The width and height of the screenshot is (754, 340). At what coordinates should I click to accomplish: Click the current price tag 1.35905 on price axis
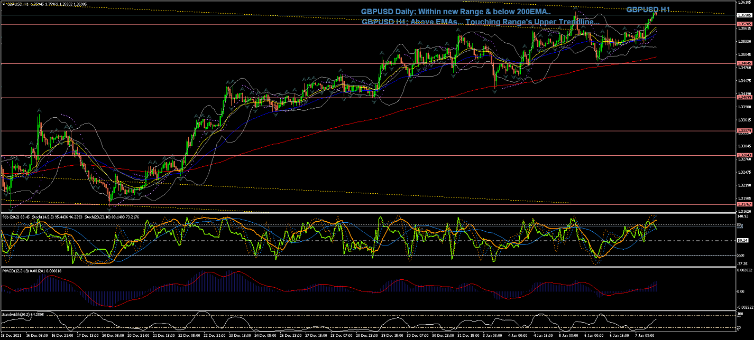click(x=744, y=15)
